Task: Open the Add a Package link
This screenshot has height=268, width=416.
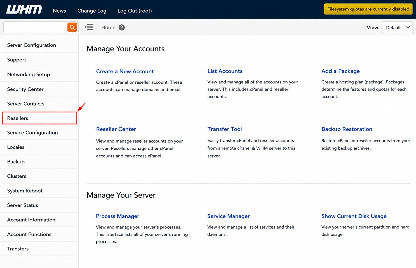Action: [340, 71]
